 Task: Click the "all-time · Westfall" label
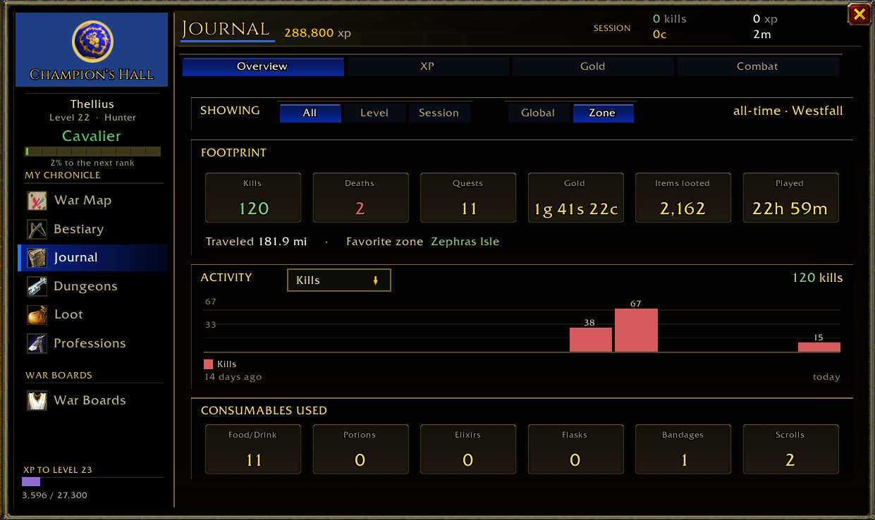[788, 111]
